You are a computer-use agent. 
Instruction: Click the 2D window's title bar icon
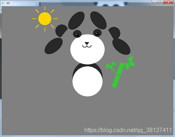click(3, 3)
